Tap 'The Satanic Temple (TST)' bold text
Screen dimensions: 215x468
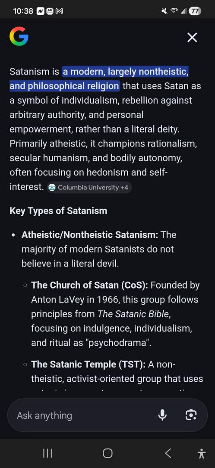point(89,364)
